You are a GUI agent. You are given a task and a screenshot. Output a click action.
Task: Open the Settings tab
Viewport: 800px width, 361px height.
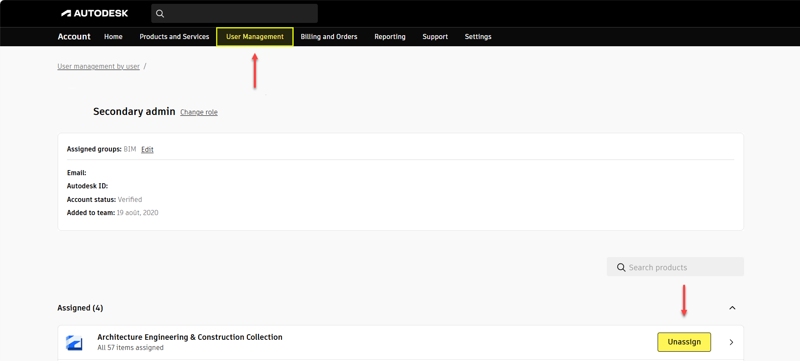(x=478, y=36)
